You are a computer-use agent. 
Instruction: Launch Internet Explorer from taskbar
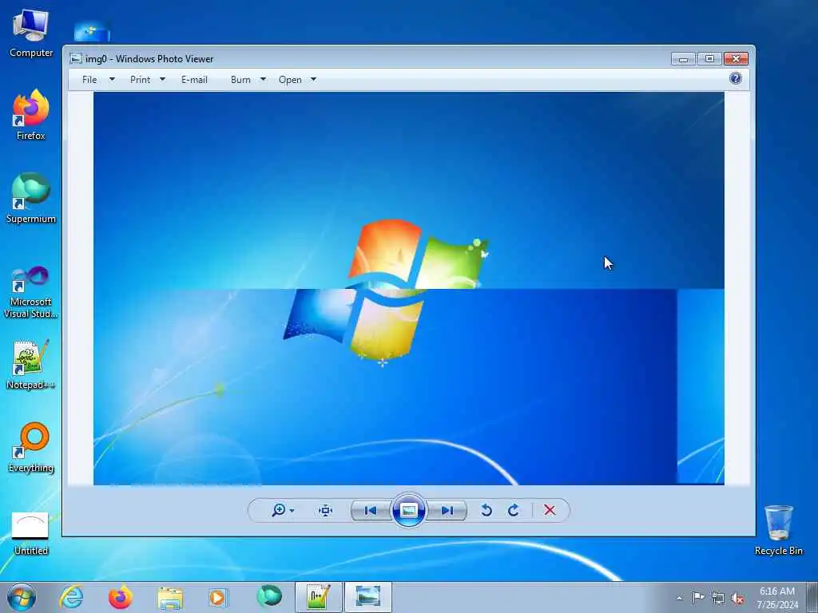pos(71,597)
